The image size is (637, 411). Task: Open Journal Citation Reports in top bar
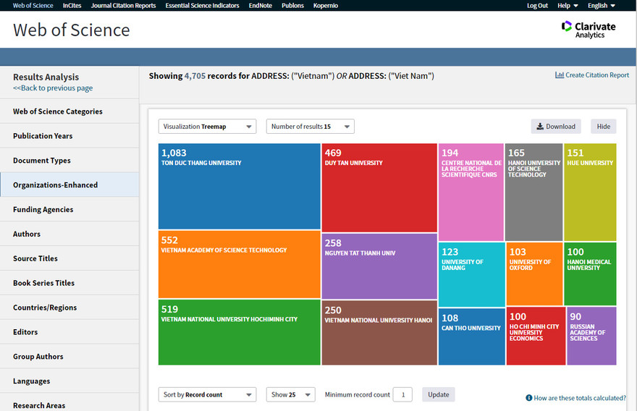pyautogui.click(x=123, y=6)
